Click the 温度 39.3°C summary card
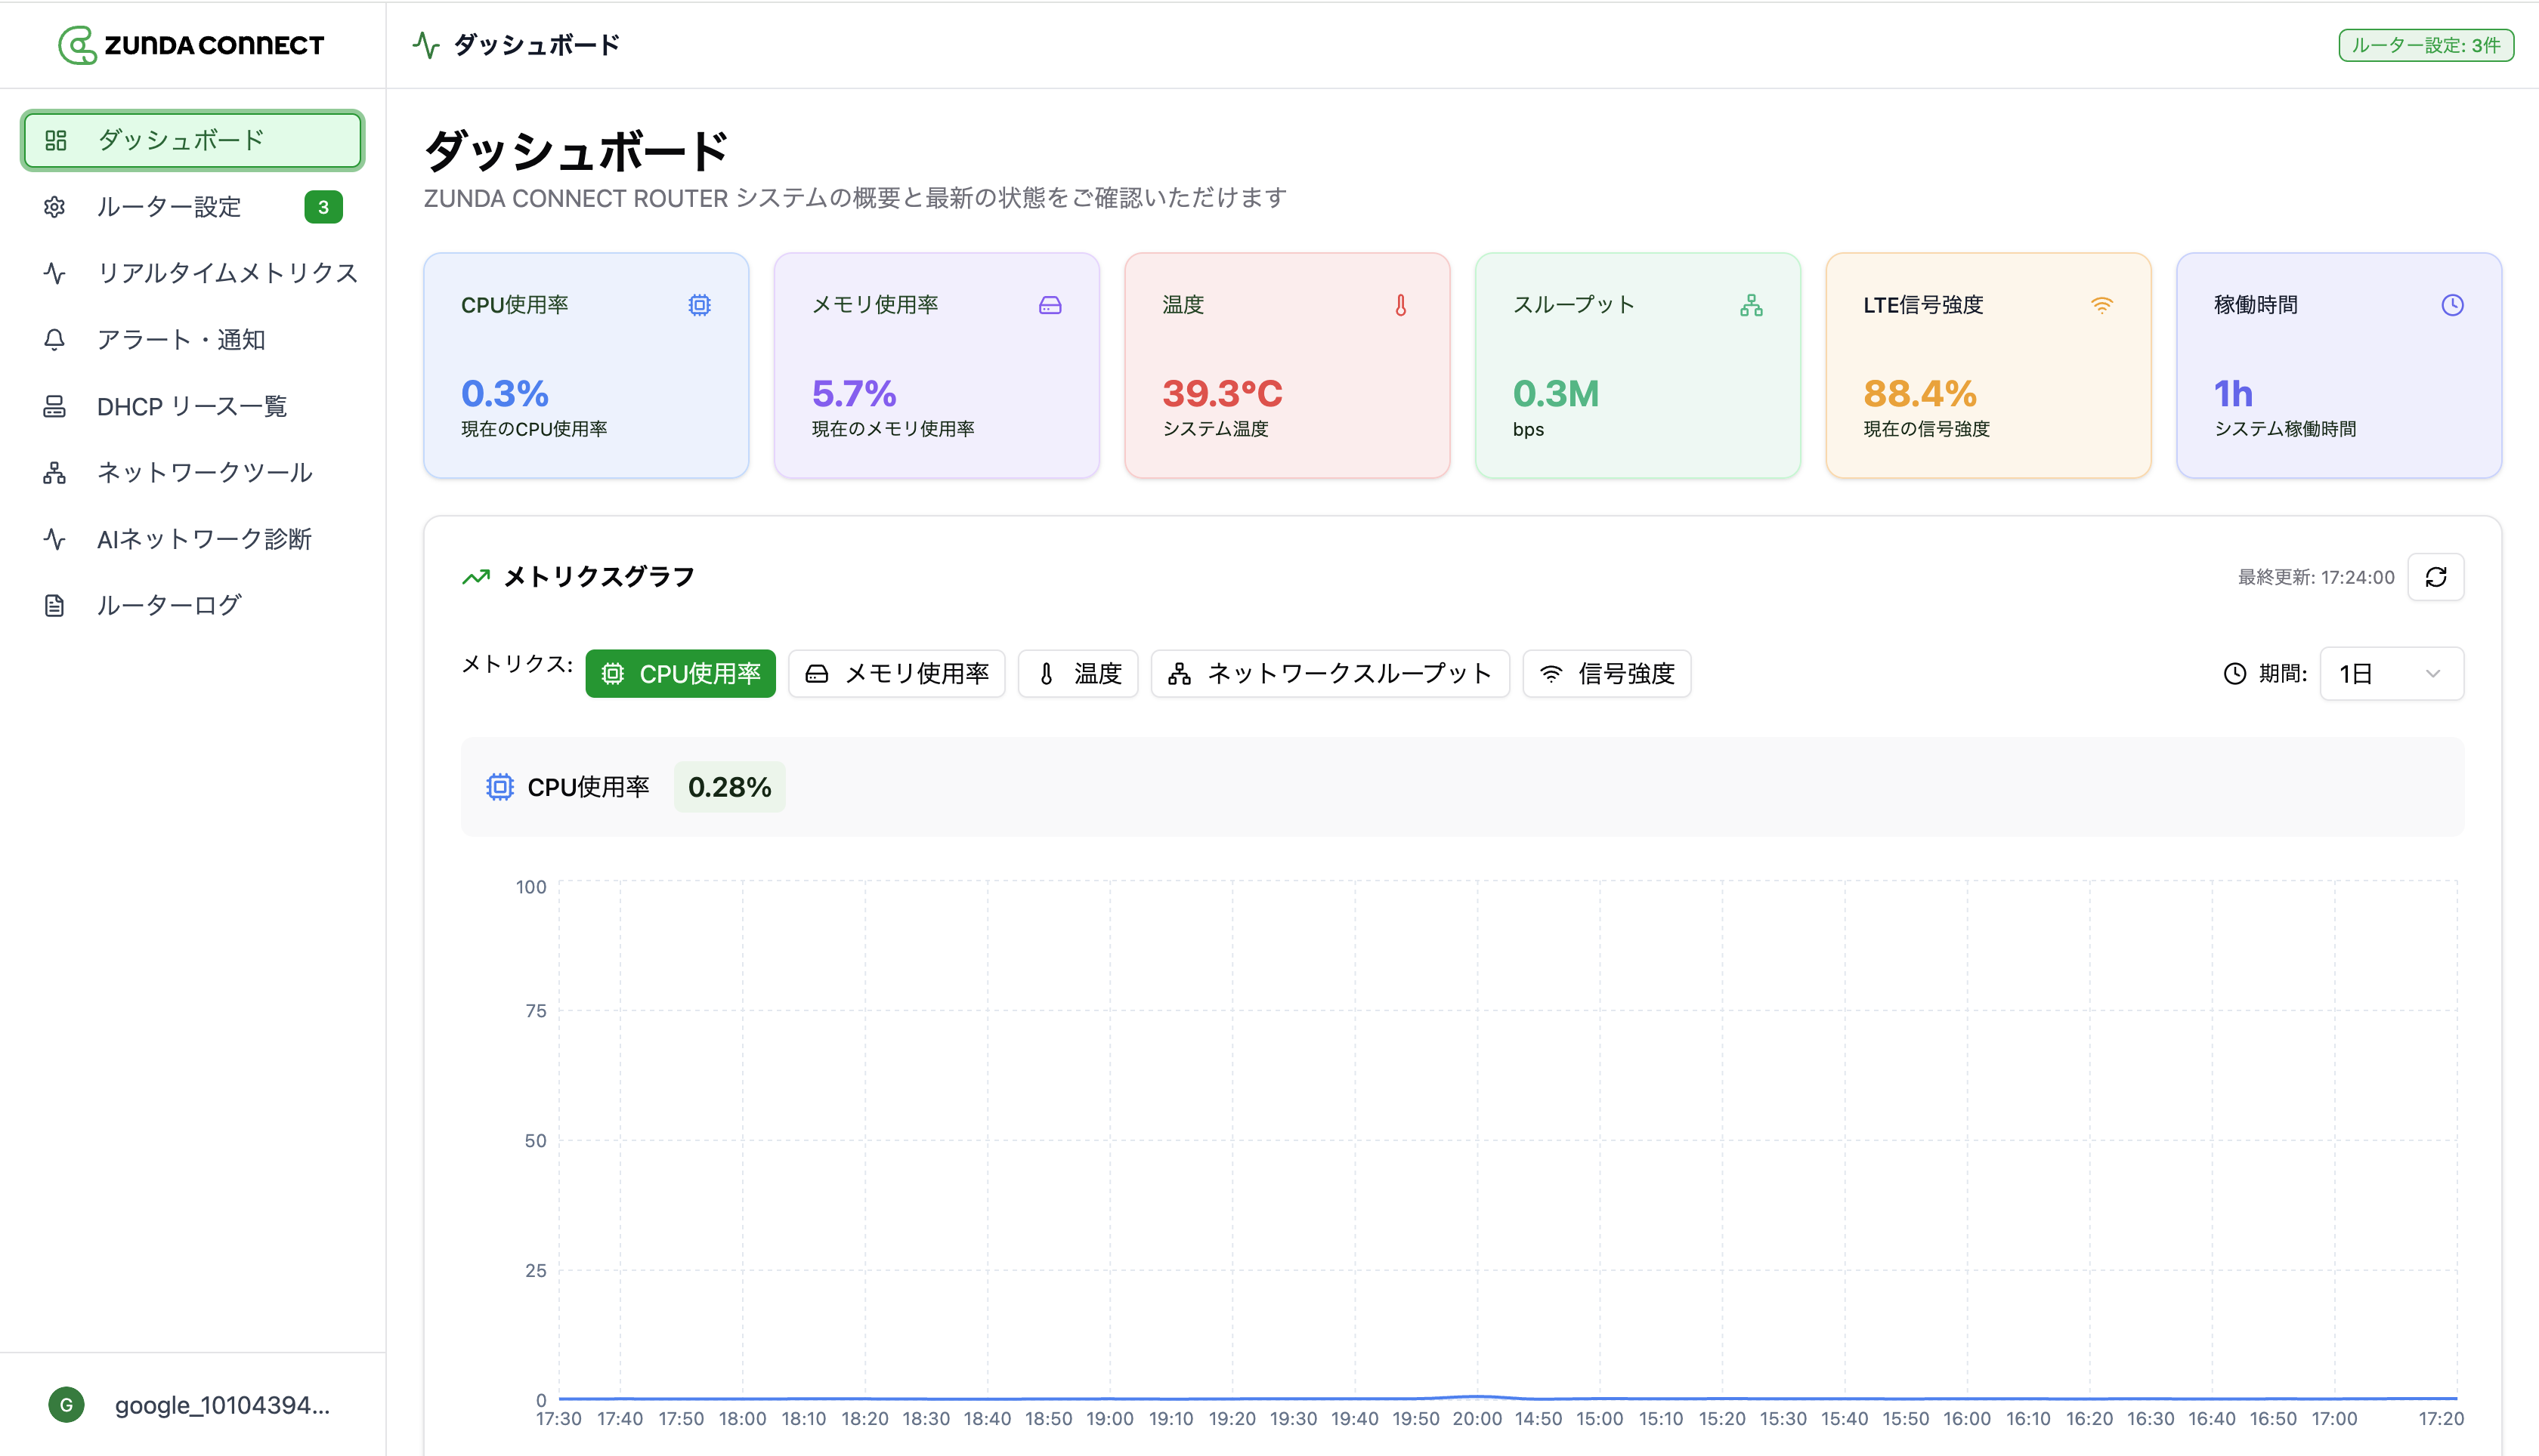 (1288, 366)
